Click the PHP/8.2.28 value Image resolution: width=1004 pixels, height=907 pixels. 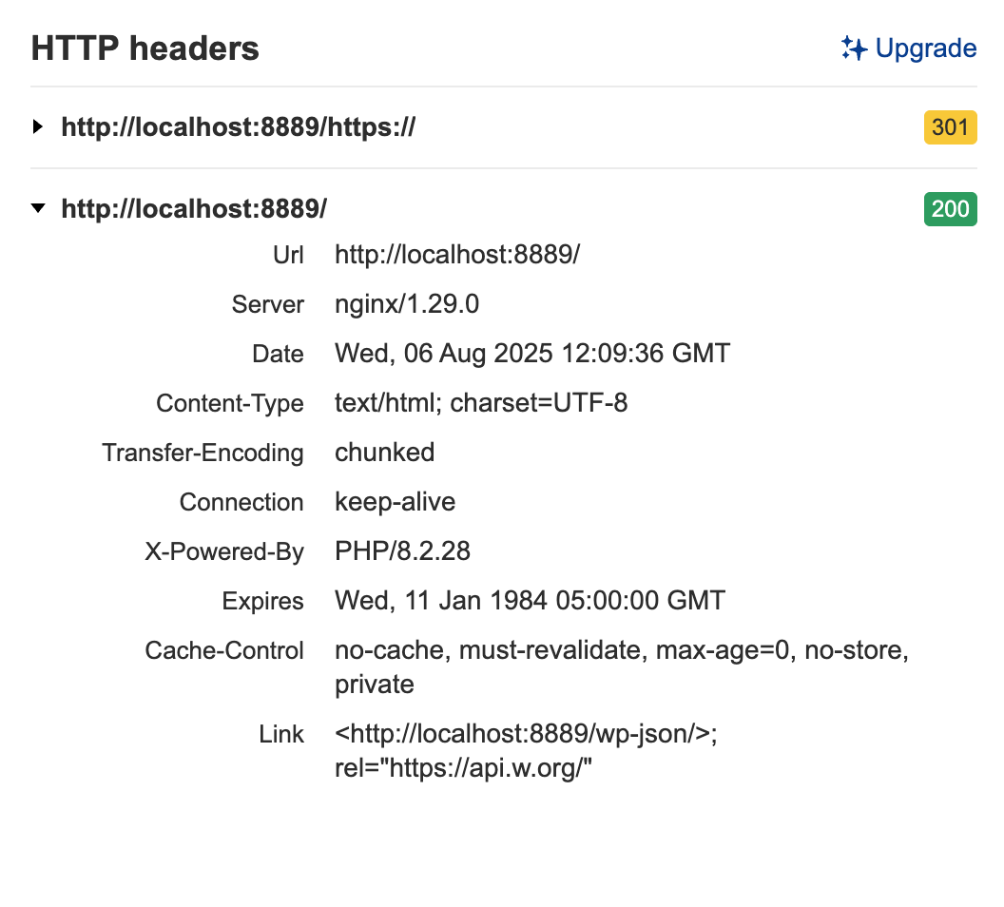(x=402, y=551)
